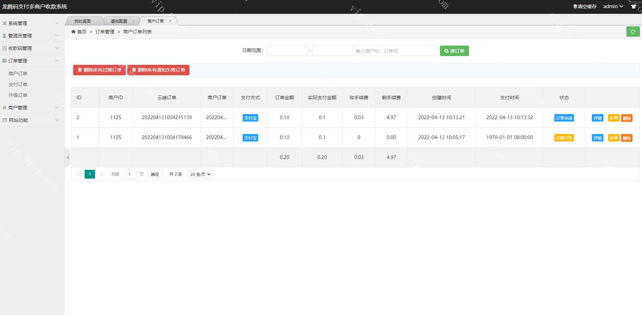
Task: Click 详情 for order ID 2
Action: [x=597, y=118]
